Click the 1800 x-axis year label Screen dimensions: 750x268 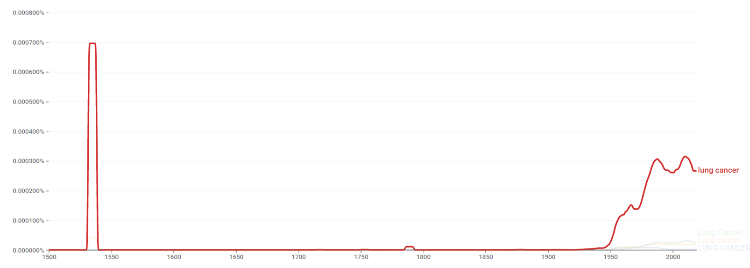(424, 257)
